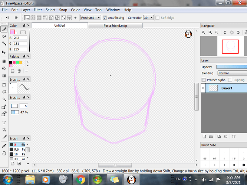
Task: Select the Fill Shape tool
Action: click(4, 61)
